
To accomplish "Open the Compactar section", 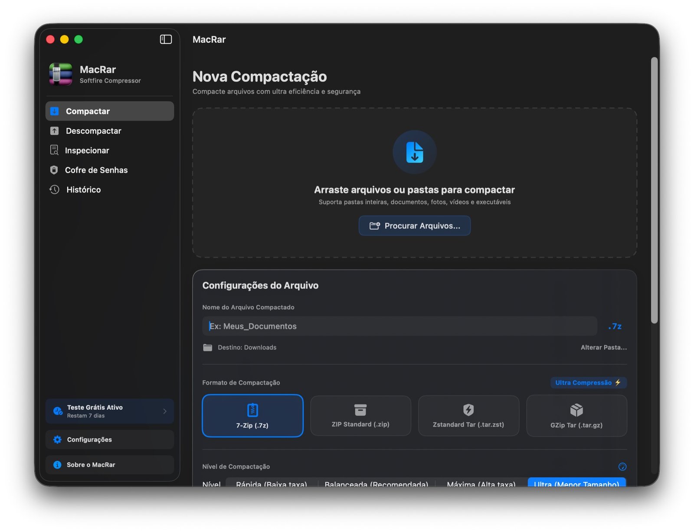I will tap(110, 111).
